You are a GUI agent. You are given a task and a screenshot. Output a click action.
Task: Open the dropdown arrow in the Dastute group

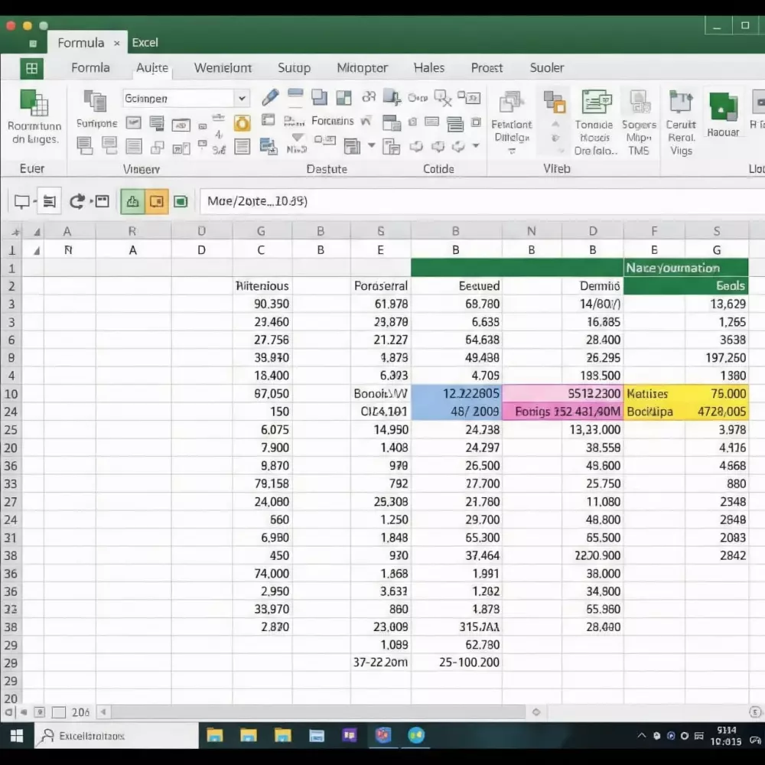pos(373,145)
